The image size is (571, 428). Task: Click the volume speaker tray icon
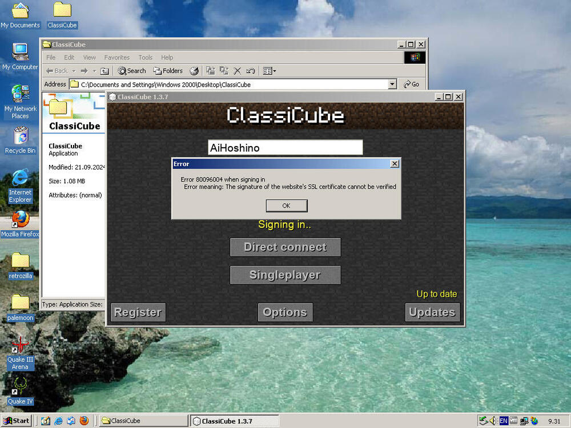coord(493,421)
